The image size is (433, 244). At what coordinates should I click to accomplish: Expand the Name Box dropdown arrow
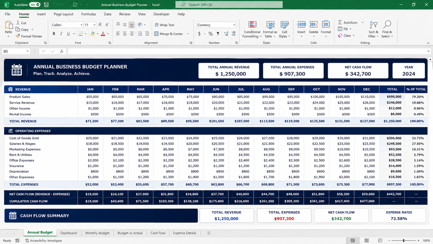point(27,51)
